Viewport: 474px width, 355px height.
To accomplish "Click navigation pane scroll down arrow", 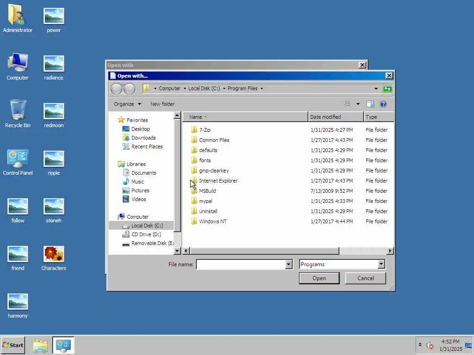I will pyautogui.click(x=177, y=251).
